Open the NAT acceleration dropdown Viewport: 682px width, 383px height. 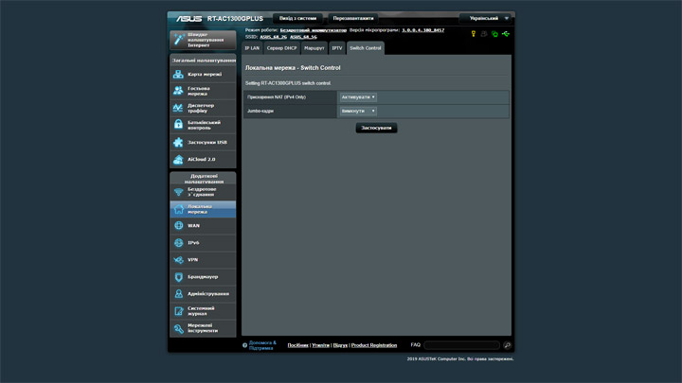tap(358, 97)
